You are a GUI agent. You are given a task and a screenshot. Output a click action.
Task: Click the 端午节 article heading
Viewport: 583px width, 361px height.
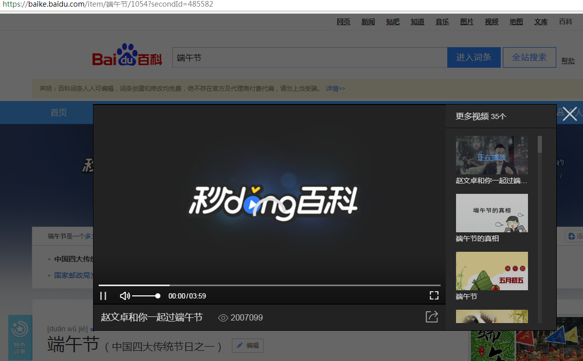point(73,344)
